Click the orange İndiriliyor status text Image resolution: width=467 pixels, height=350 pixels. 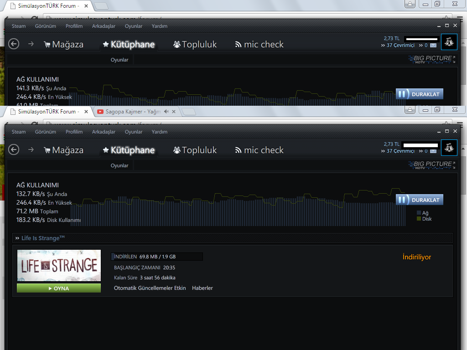point(417,257)
